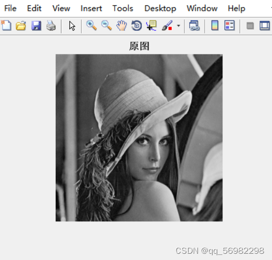
Task: Toggle the Data Cursor tool
Action: click(x=152, y=26)
